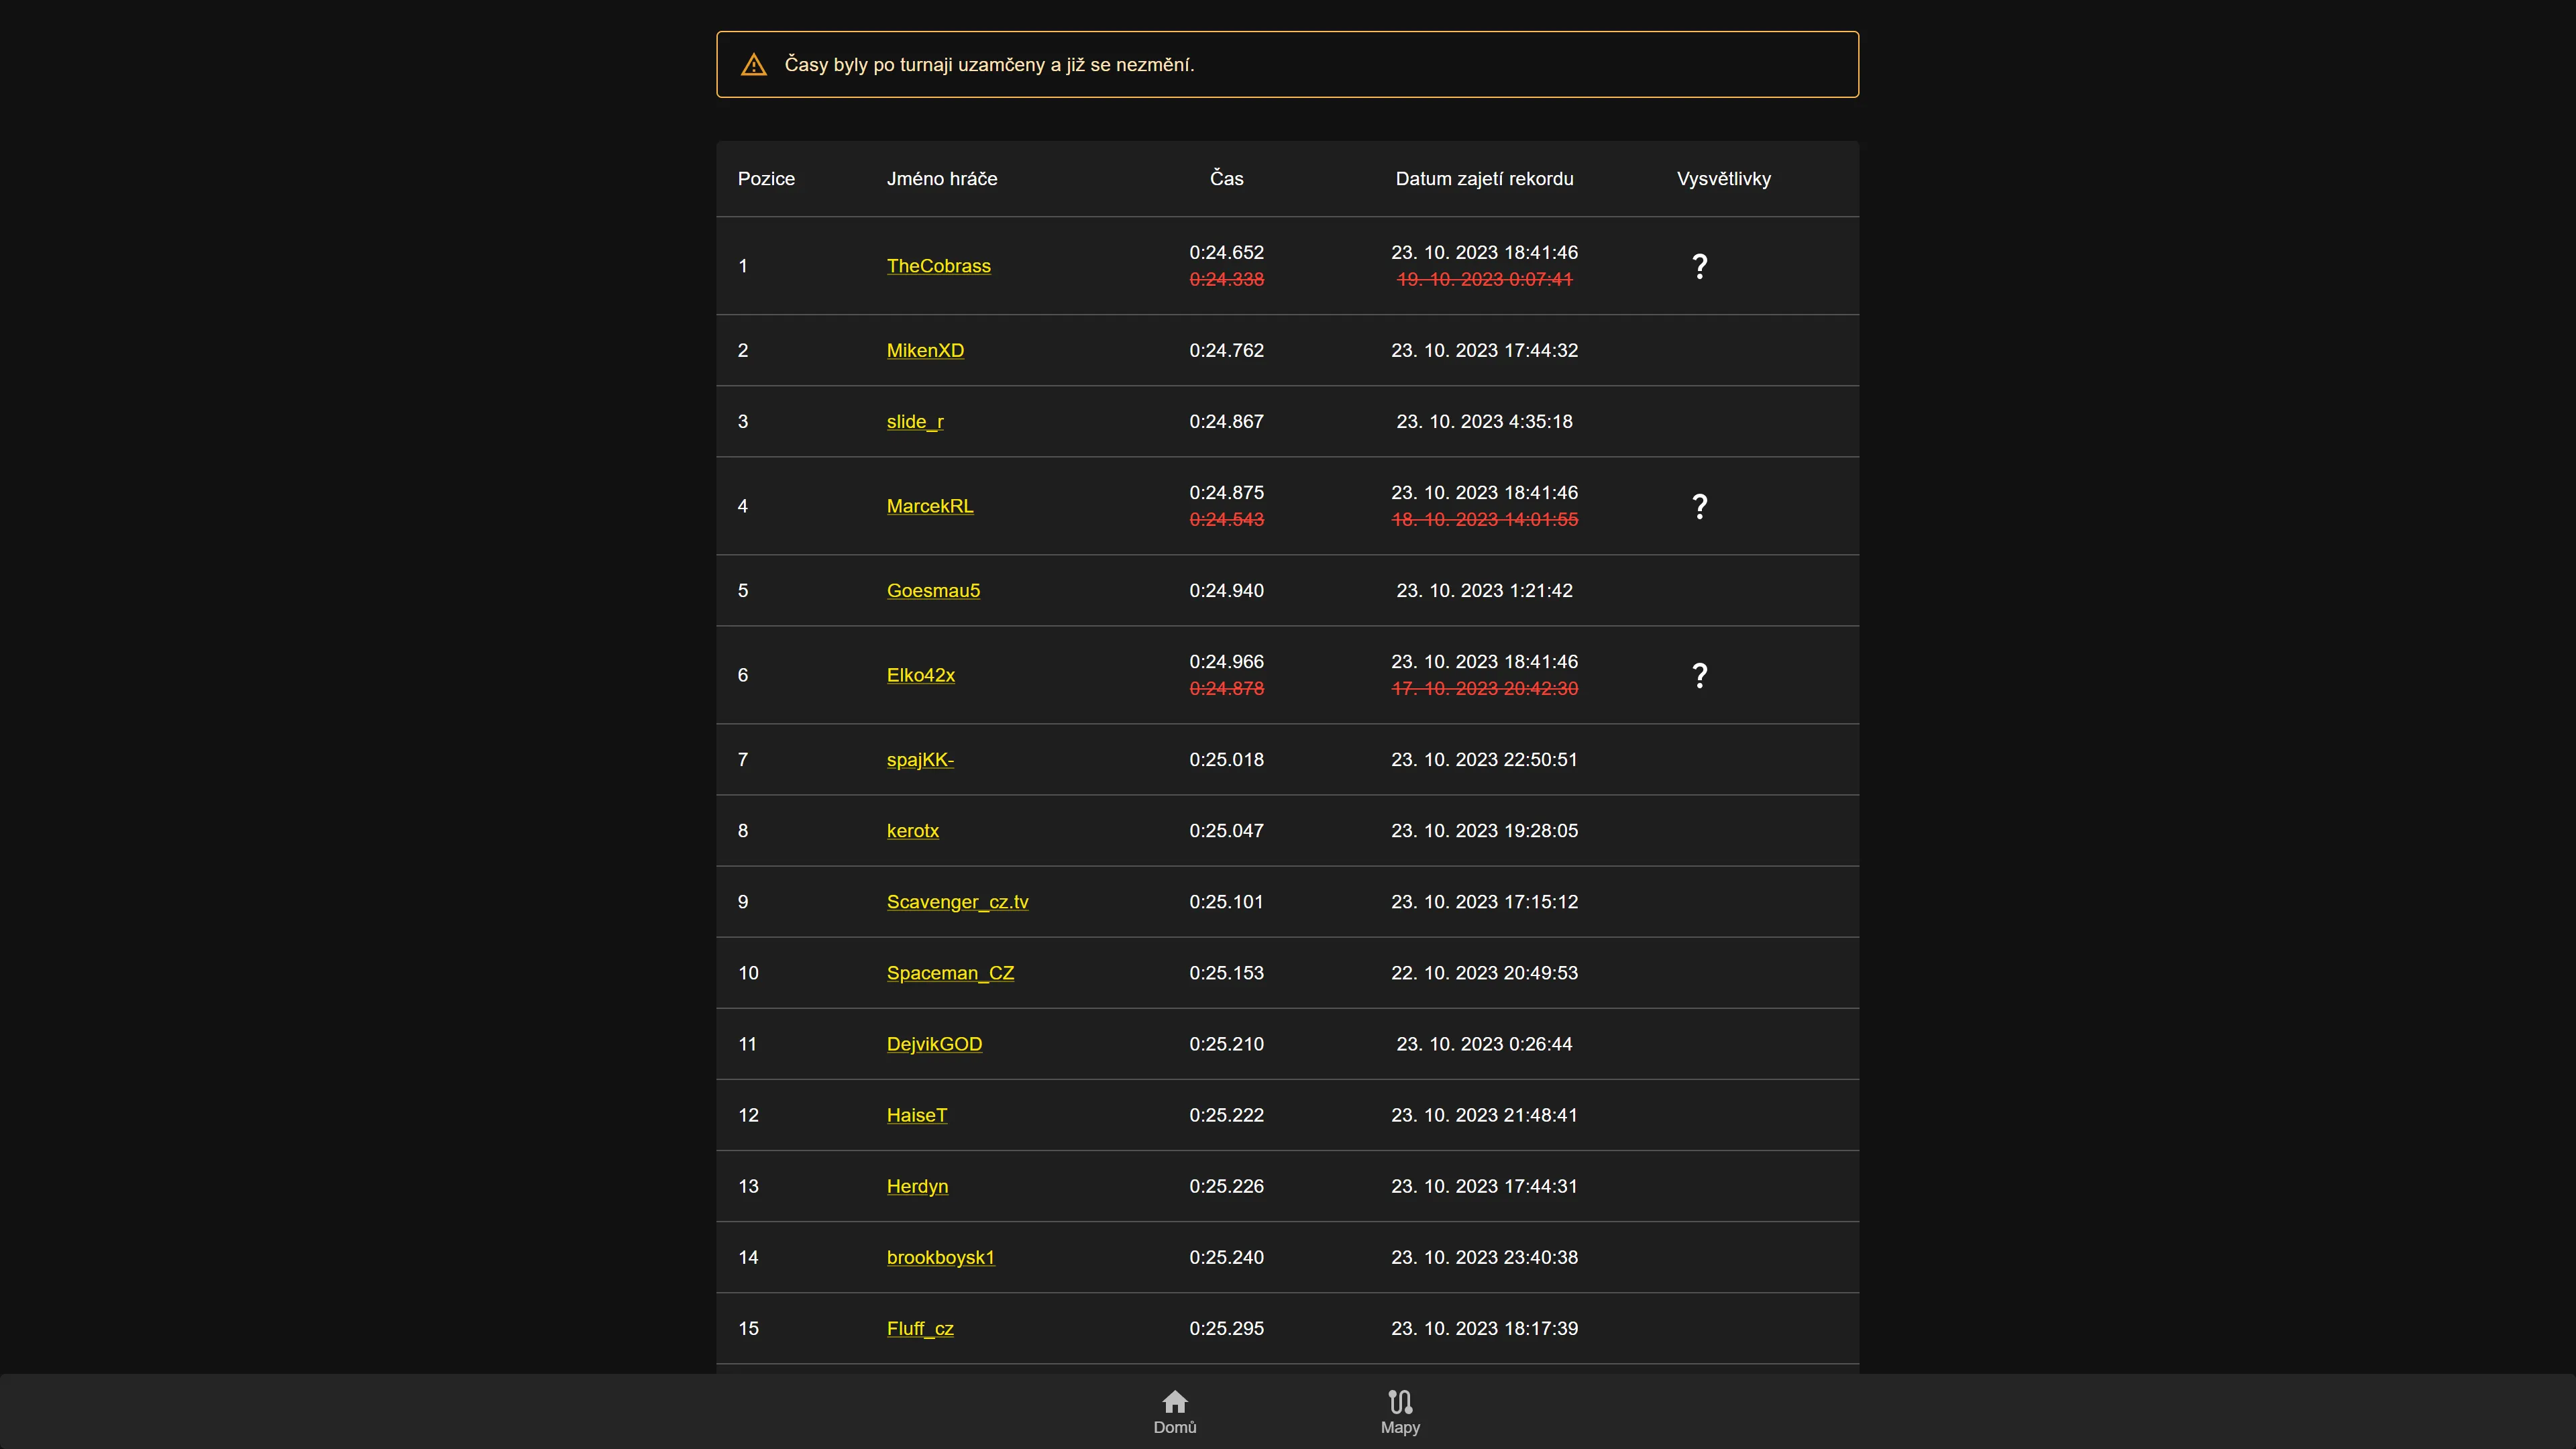Image resolution: width=2576 pixels, height=1449 pixels.
Task: Open Elko42x player profile
Action: (x=920, y=675)
